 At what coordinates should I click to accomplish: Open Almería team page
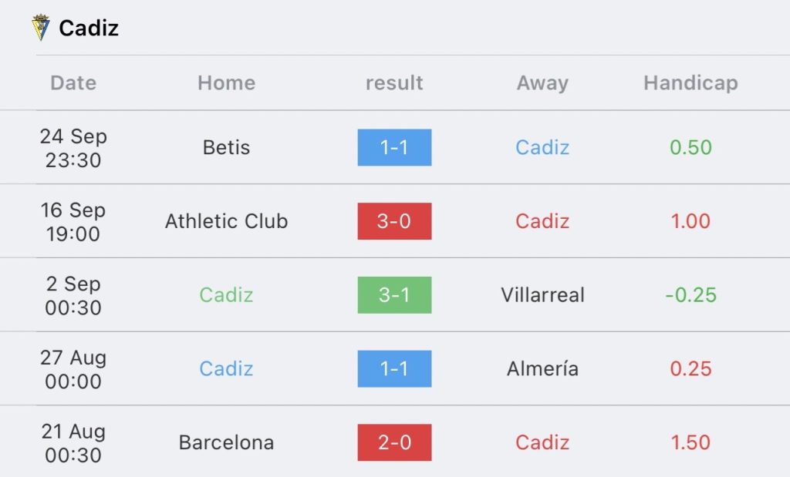(x=542, y=369)
